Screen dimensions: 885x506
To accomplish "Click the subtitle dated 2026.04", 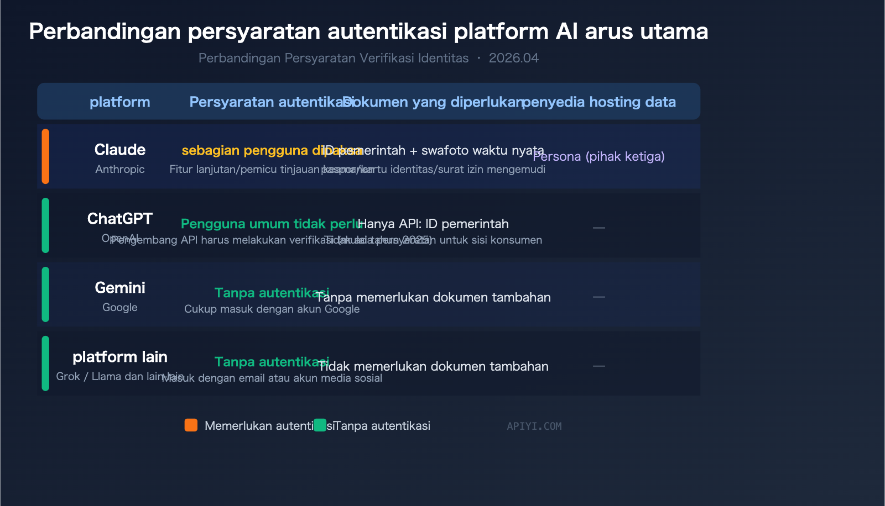I will point(368,57).
